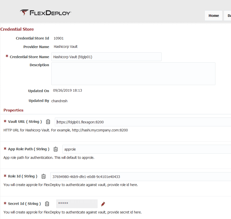Focus the Credential Store Name field

coord(106,57)
